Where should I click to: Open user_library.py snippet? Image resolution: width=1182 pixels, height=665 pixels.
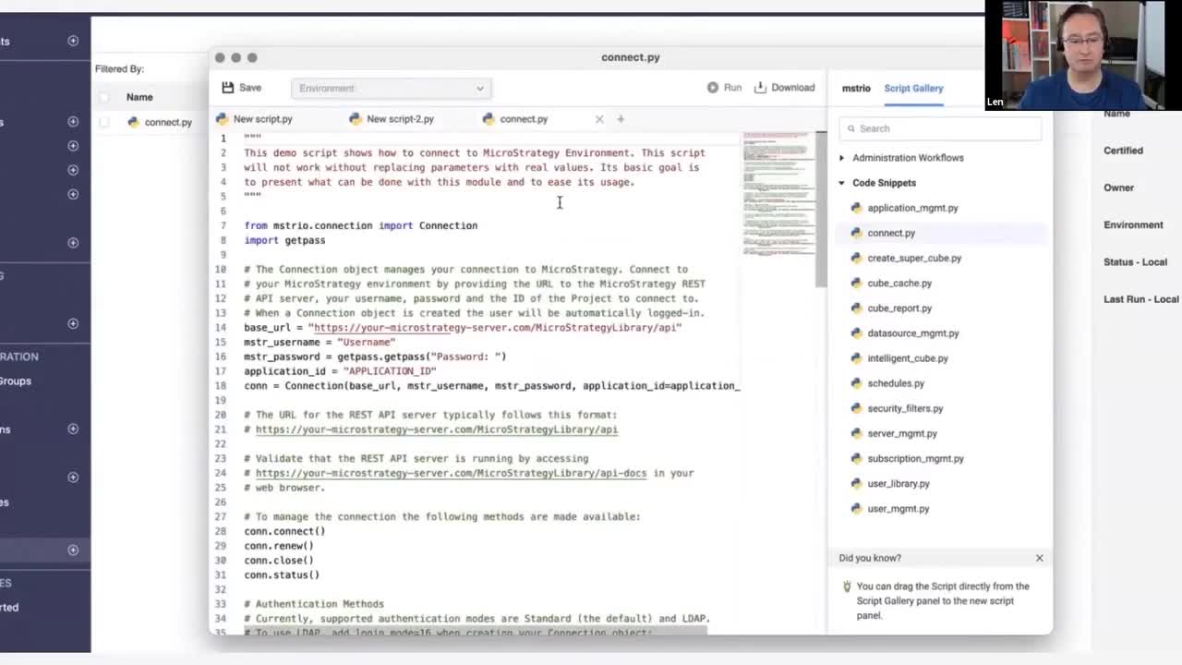899,483
